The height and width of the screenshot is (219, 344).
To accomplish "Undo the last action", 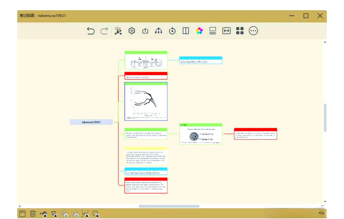I will 90,31.
